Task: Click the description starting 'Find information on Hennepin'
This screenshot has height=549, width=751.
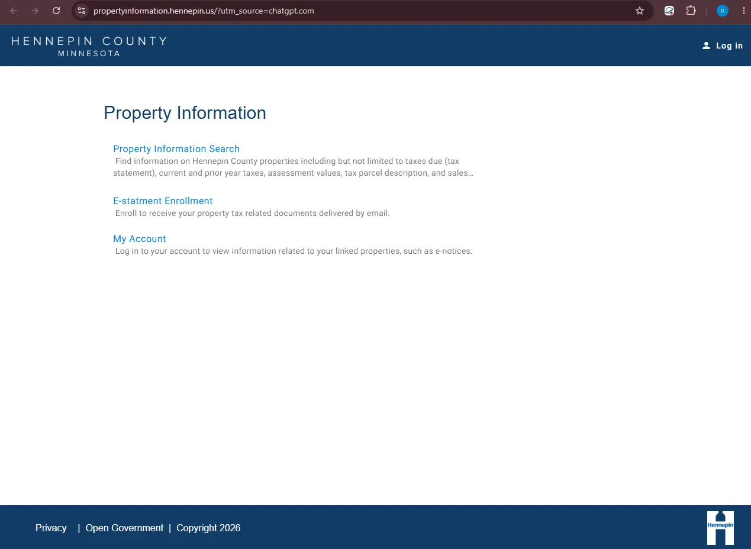Action: click(x=294, y=167)
